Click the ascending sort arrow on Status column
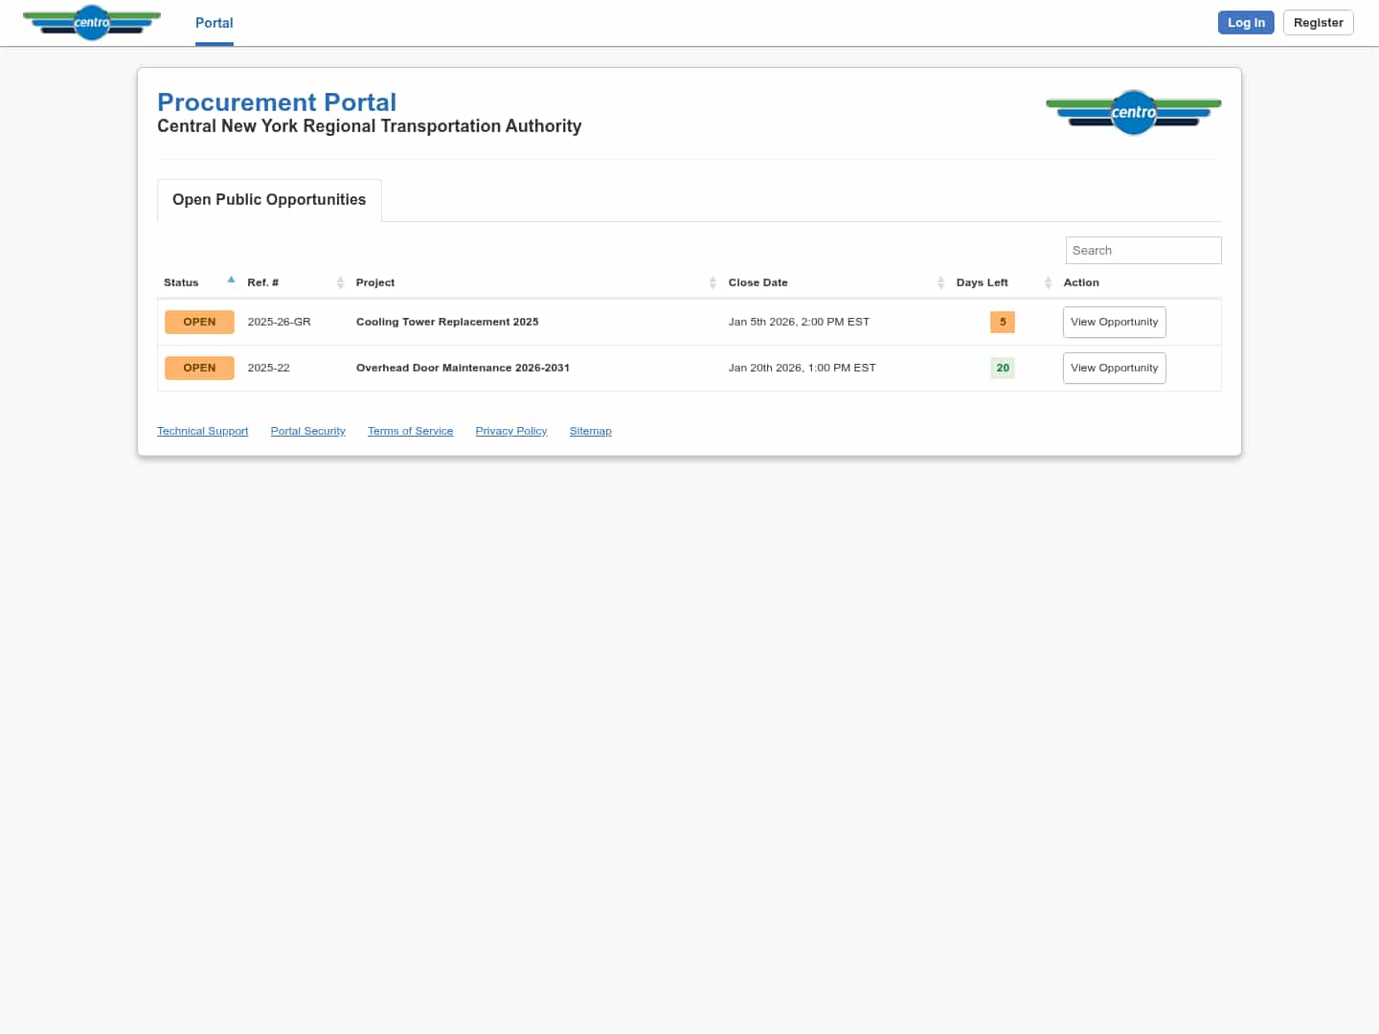This screenshot has height=1034, width=1379. 231,279
